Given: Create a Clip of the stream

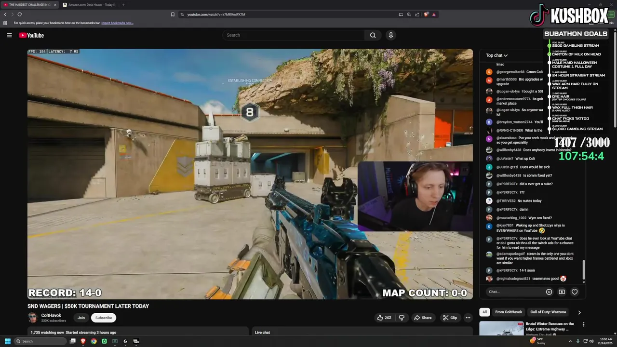Looking at the screenshot, I should 450,318.
